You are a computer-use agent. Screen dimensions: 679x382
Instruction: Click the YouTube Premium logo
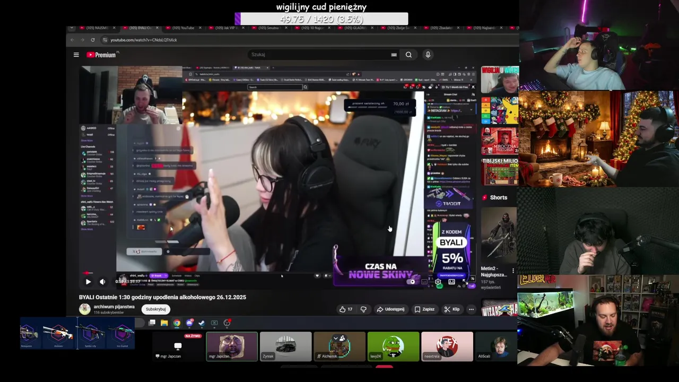click(x=101, y=55)
